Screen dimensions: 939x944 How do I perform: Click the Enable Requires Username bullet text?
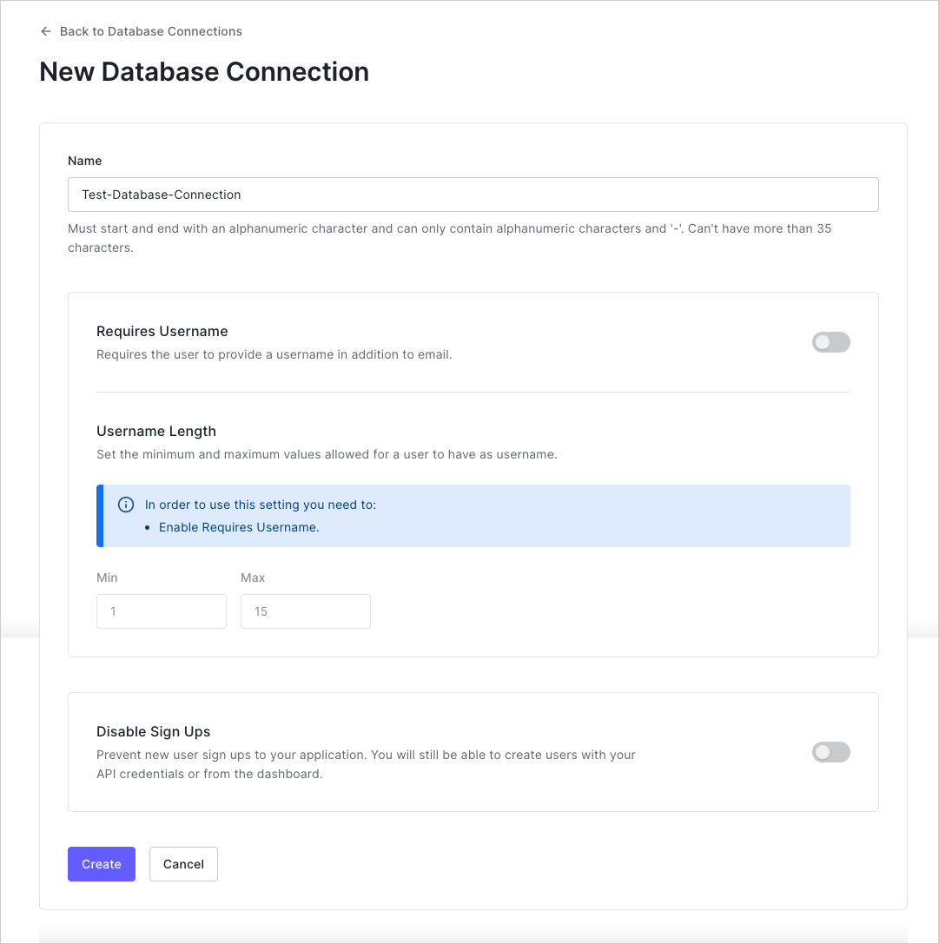[x=239, y=527]
